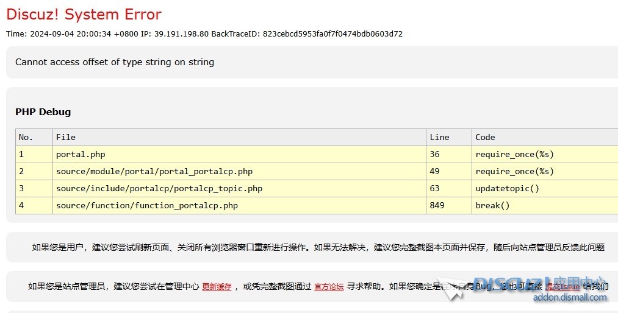Viewport: 618px width, 313px height.
Task: Click the Discuz! watermark logo
Action: point(525,284)
